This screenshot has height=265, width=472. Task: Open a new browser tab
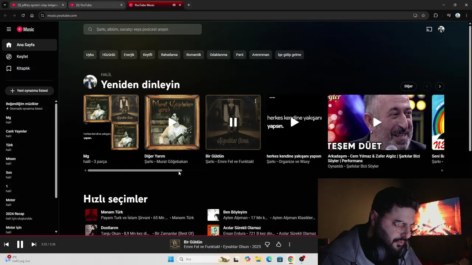[189, 5]
